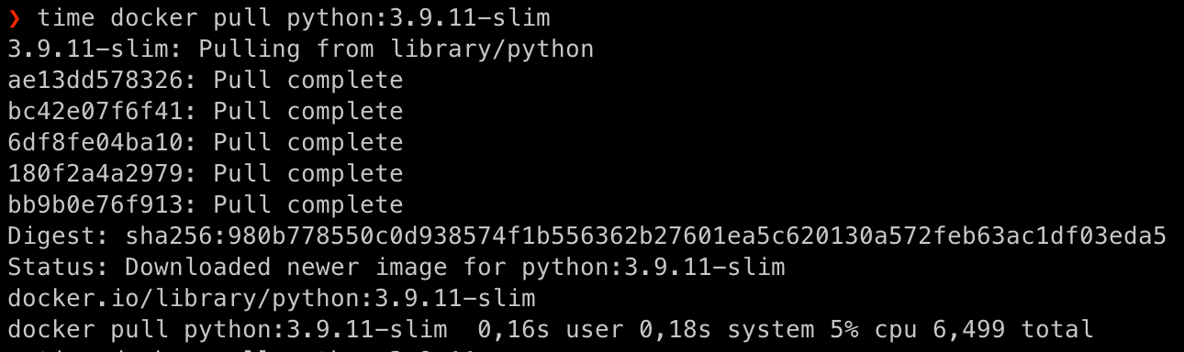Click 'python:3.9.11-slim' in the Status line

(x=653, y=268)
